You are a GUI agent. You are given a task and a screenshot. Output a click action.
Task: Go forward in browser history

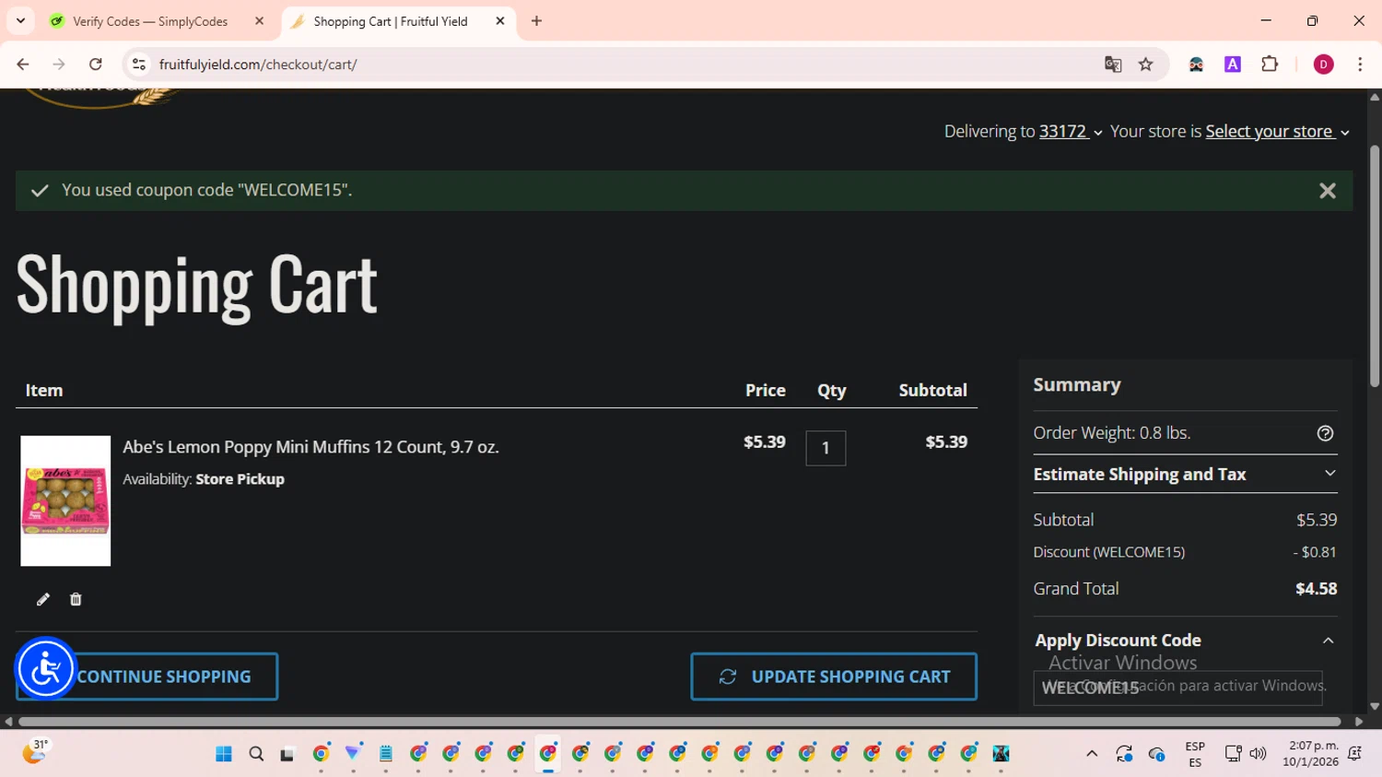click(x=59, y=65)
